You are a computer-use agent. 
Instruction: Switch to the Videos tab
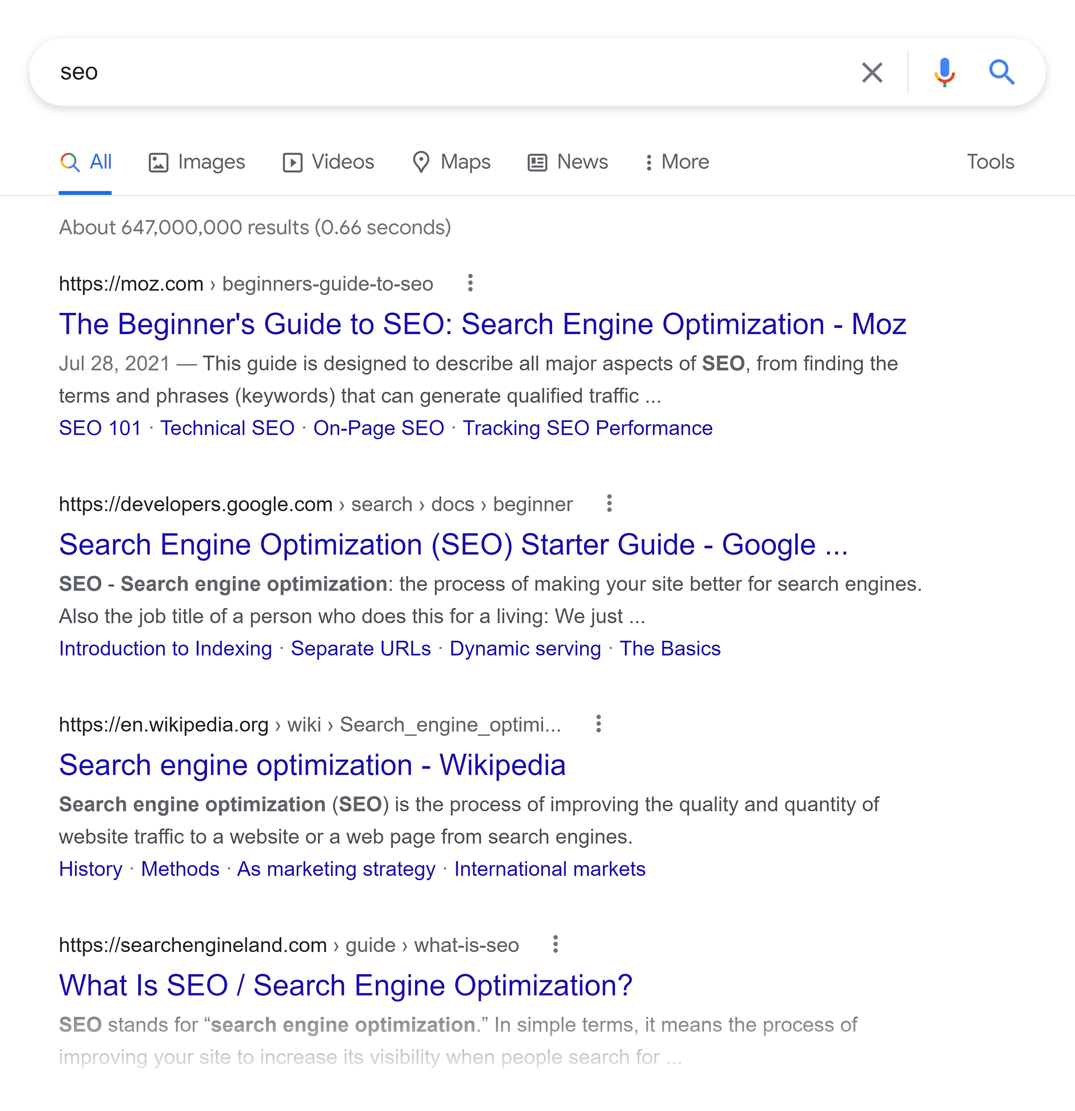tap(329, 162)
